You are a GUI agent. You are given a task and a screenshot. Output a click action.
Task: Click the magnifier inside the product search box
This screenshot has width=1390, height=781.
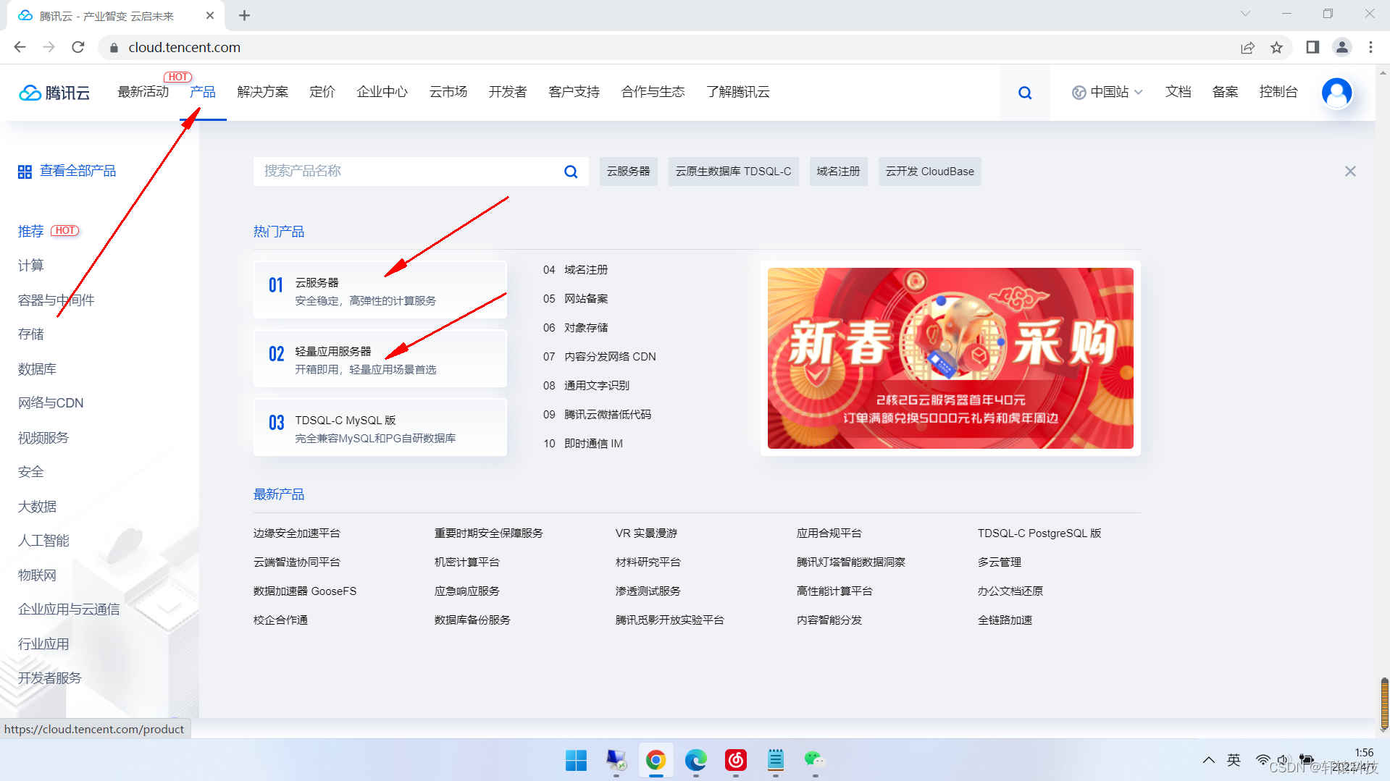click(570, 171)
